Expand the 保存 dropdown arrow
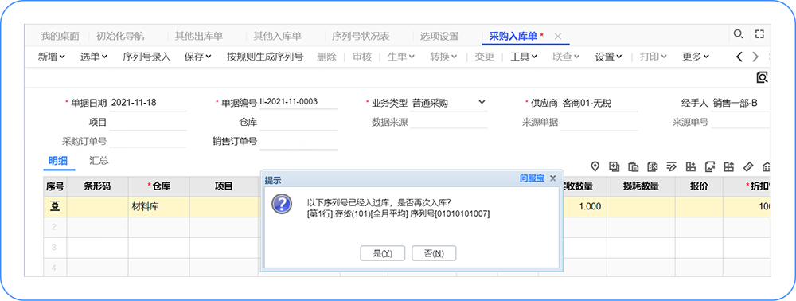The height and width of the screenshot is (301, 796). [x=208, y=57]
